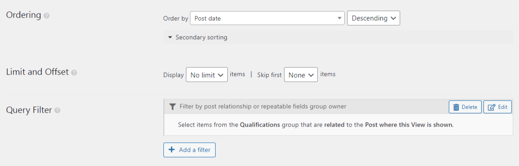Delete the post relationship filter
This screenshot has width=519, height=166.
pos(465,107)
